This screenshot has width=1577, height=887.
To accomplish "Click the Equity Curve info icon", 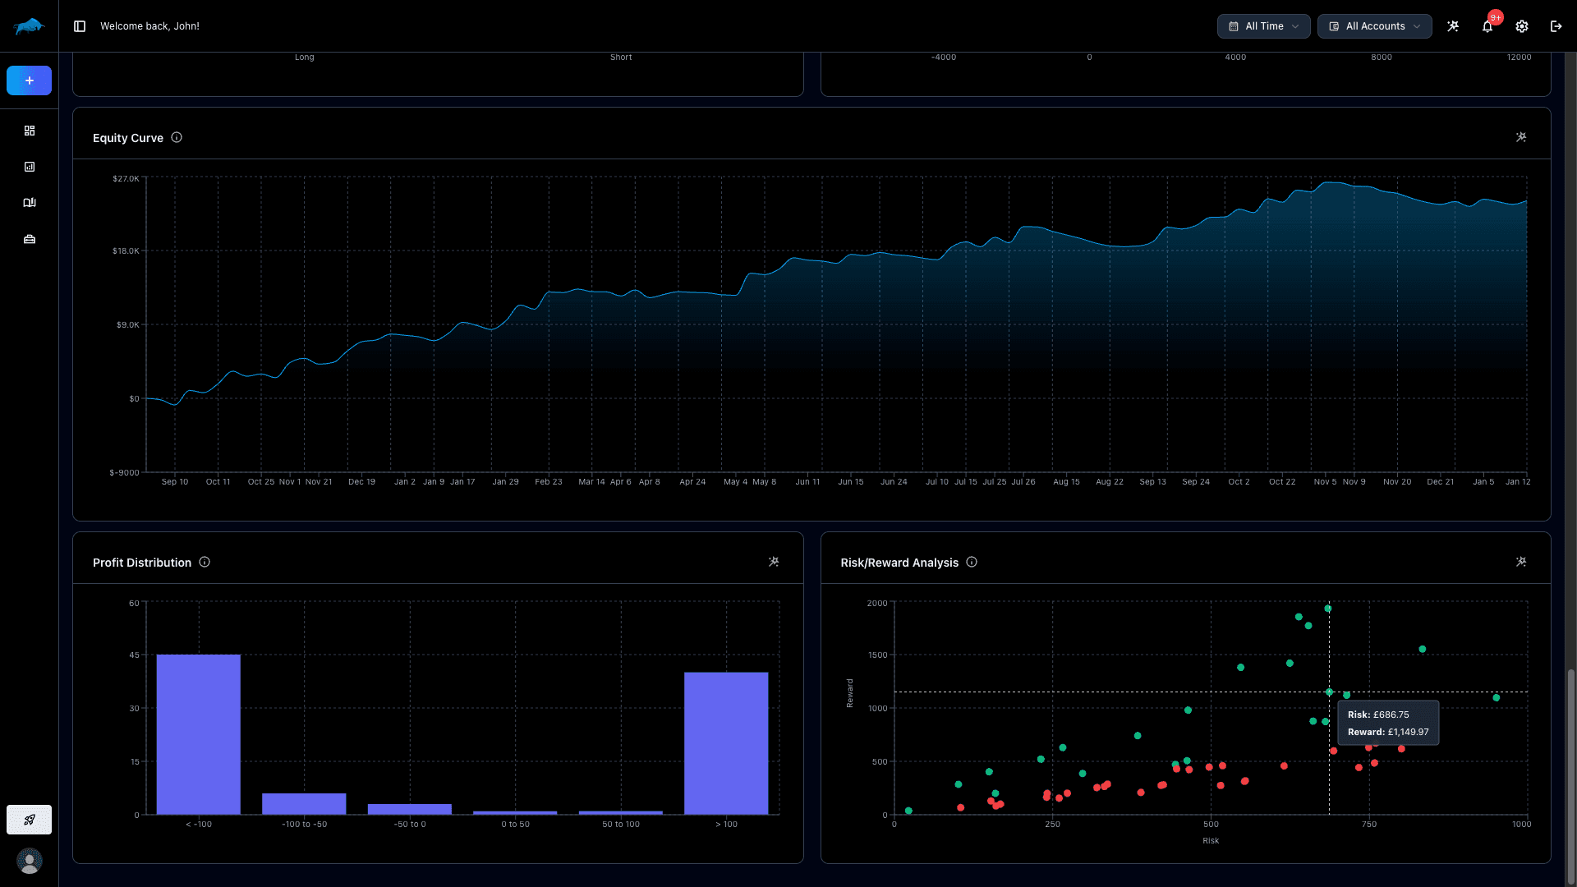I will coord(177,137).
